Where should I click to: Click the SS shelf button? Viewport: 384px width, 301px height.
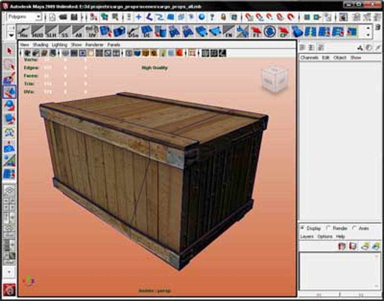click(65, 31)
